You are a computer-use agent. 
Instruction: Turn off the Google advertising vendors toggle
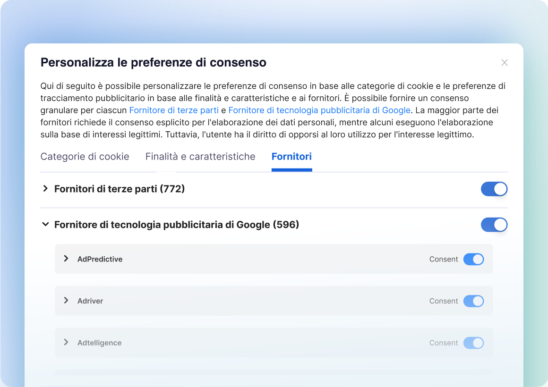494,225
